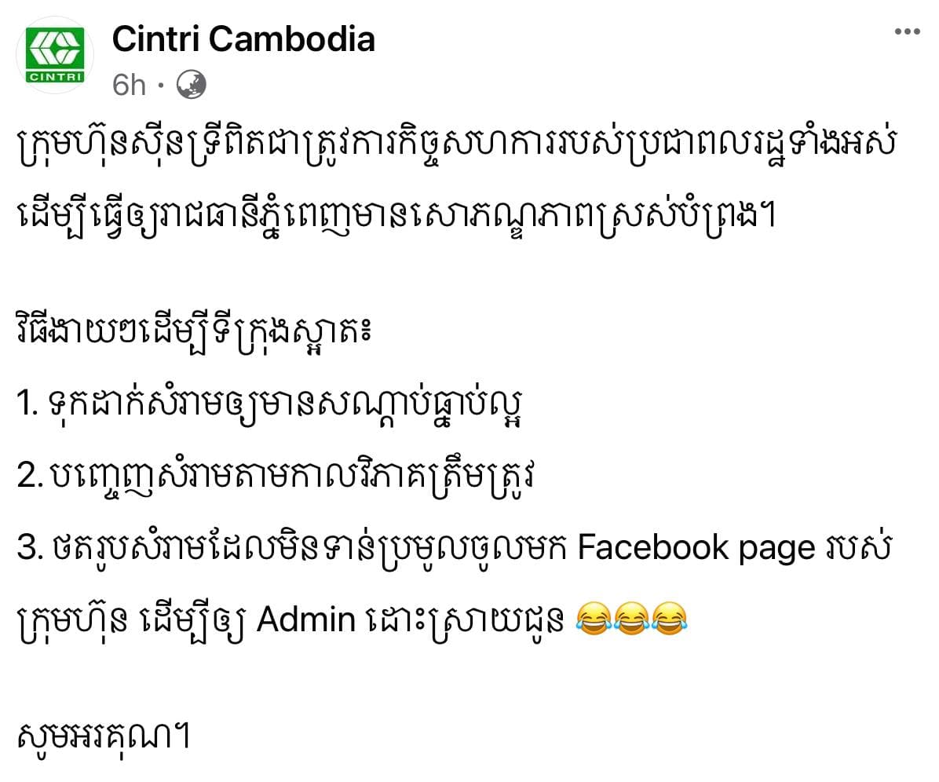Click list number 1 in the post
The image size is (939, 782).
point(27,403)
